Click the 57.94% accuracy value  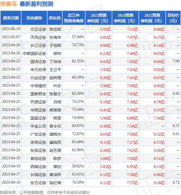(78, 37)
